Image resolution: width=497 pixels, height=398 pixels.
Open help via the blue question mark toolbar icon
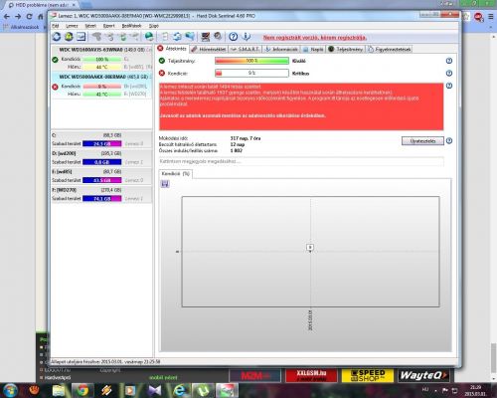tap(234, 37)
